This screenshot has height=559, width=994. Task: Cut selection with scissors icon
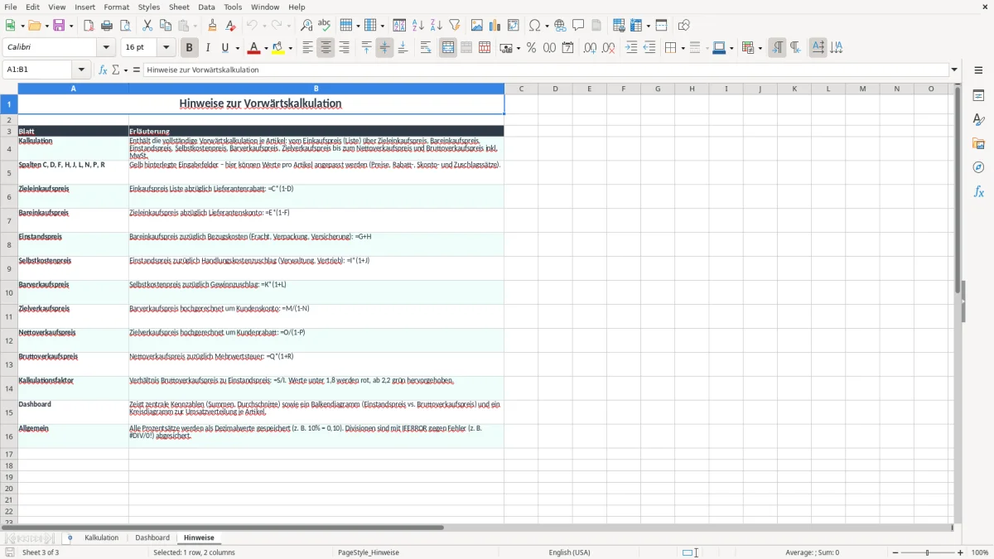click(147, 26)
